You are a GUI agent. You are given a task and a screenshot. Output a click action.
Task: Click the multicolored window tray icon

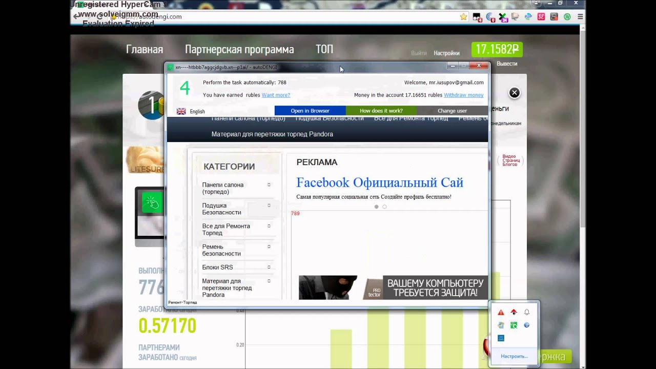point(501,325)
